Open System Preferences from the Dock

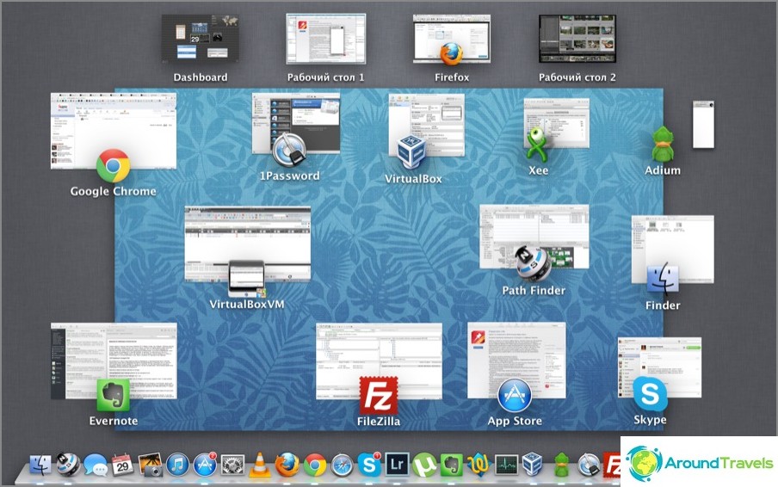pyautogui.click(x=232, y=465)
